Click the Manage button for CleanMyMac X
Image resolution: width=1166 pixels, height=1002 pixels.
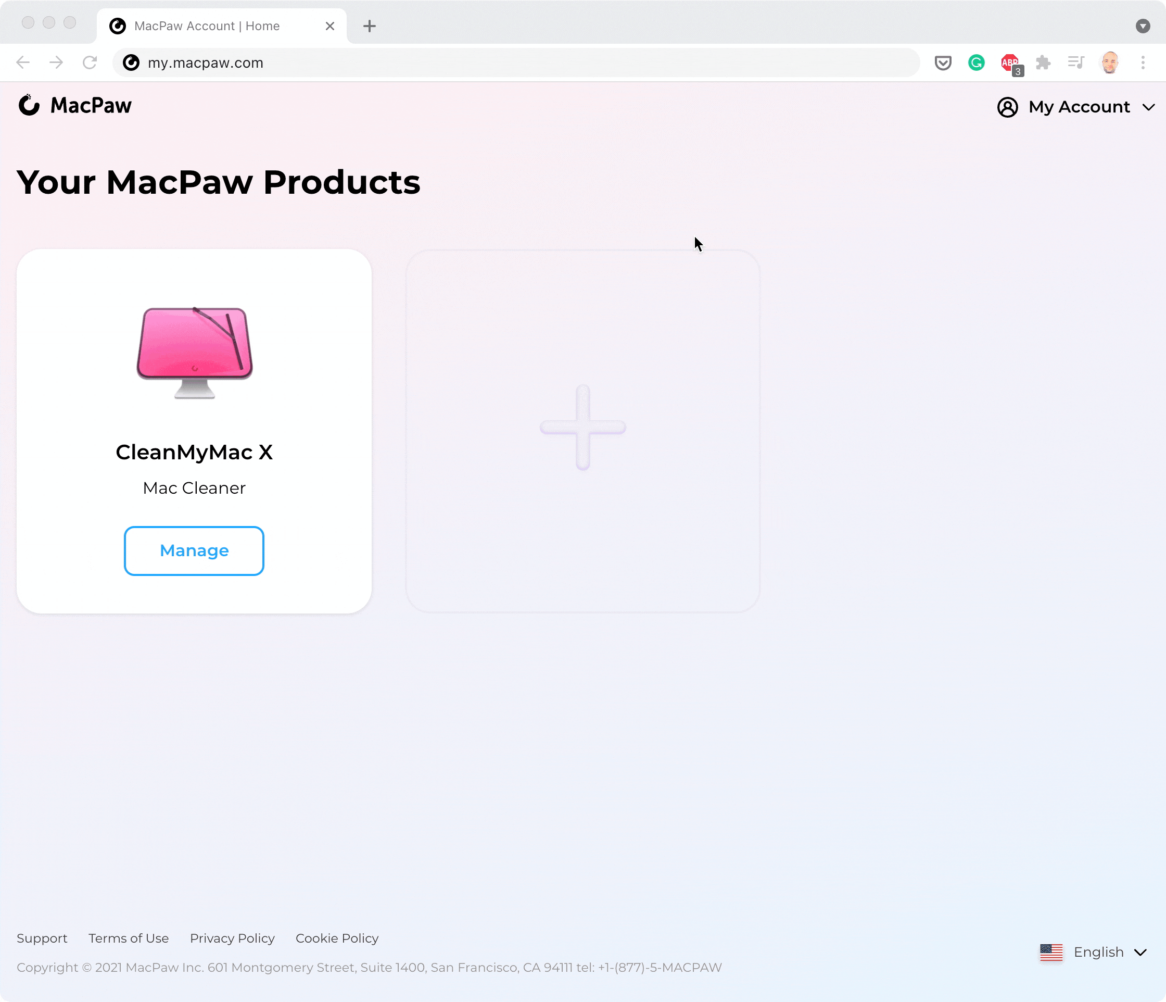tap(194, 550)
